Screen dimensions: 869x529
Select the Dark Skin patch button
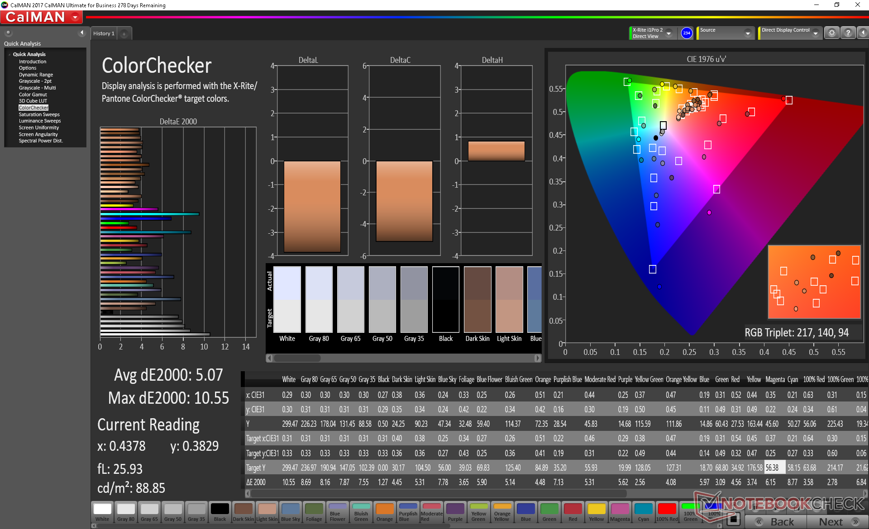(x=244, y=512)
